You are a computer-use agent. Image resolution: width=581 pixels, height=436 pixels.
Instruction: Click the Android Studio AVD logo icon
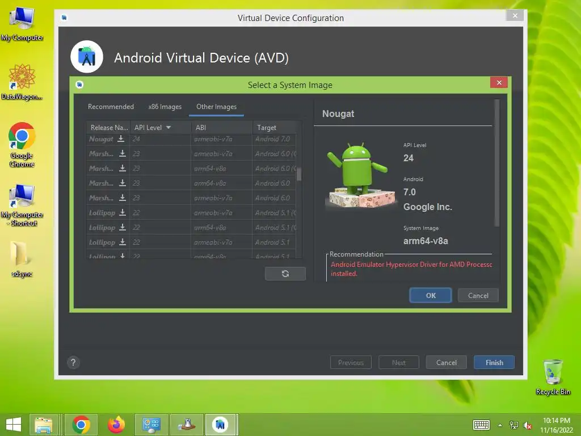pos(87,57)
